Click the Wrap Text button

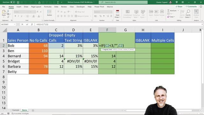click(x=80, y=12)
